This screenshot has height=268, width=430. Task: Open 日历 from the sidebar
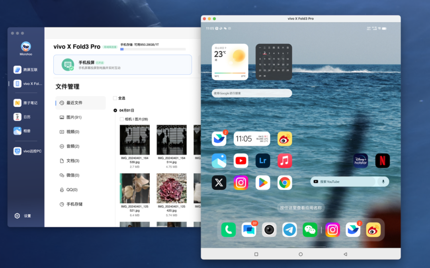pyautogui.click(x=22, y=117)
